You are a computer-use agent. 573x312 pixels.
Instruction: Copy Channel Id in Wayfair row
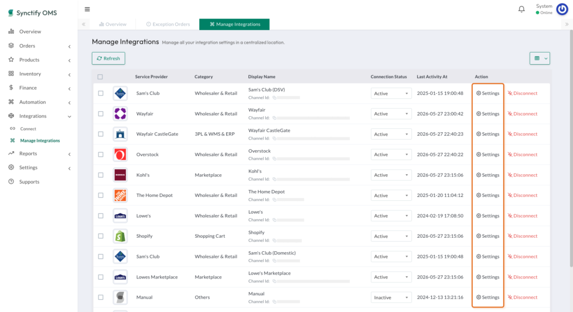(x=274, y=118)
